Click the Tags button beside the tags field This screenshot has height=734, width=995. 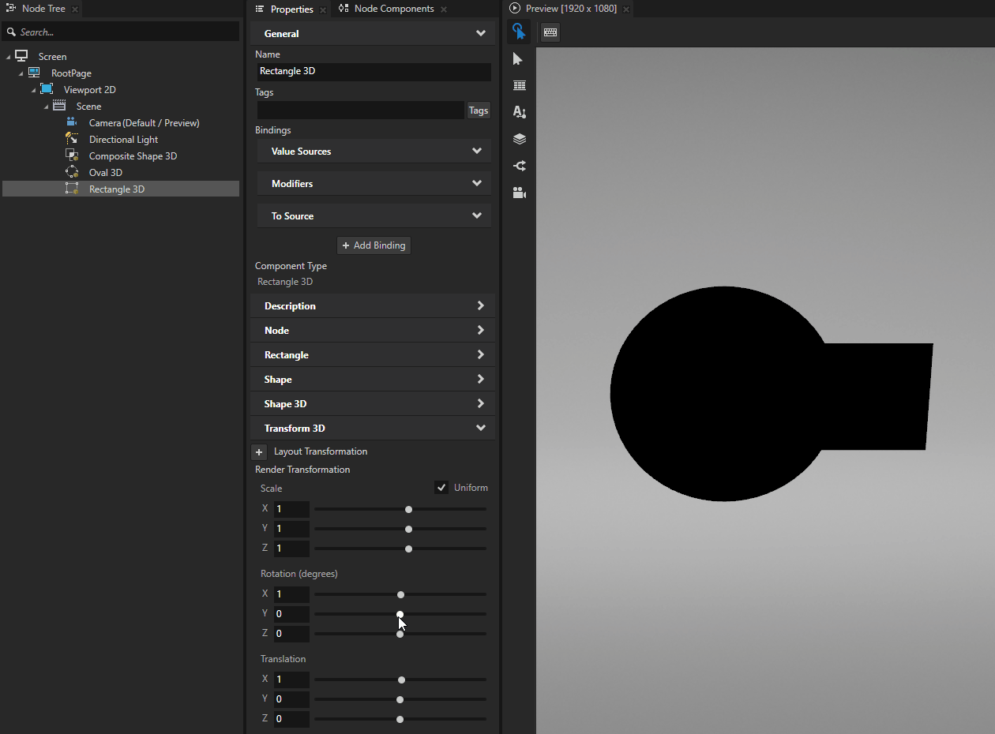pyautogui.click(x=478, y=110)
